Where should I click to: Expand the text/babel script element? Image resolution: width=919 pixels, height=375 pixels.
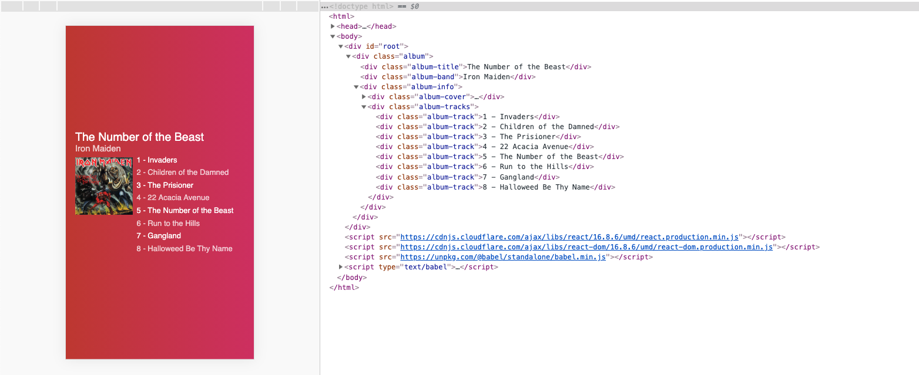[341, 266]
